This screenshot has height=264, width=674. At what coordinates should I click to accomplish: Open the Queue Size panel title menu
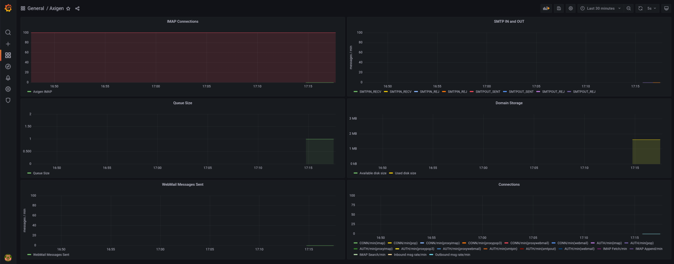pos(182,103)
